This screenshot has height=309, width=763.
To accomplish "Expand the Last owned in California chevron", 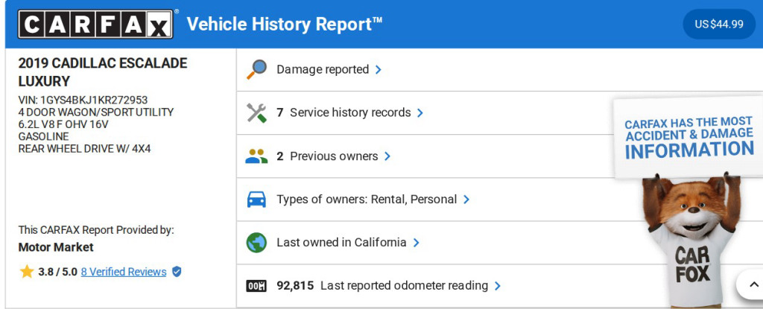I will click(417, 243).
